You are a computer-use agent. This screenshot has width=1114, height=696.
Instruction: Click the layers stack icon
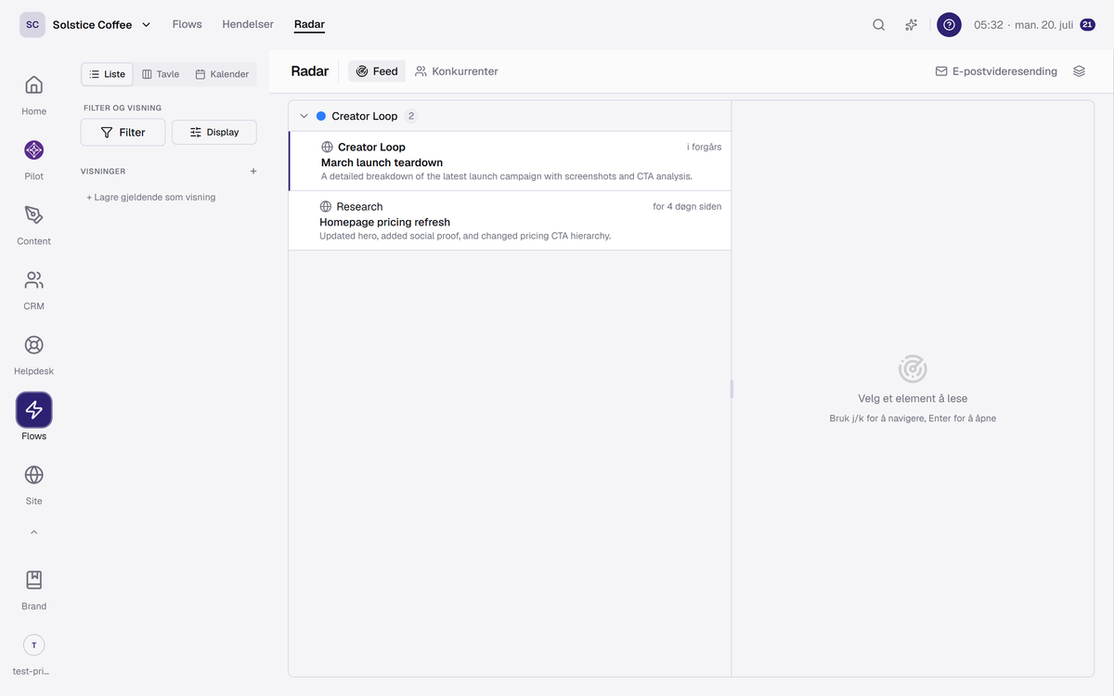(1079, 71)
